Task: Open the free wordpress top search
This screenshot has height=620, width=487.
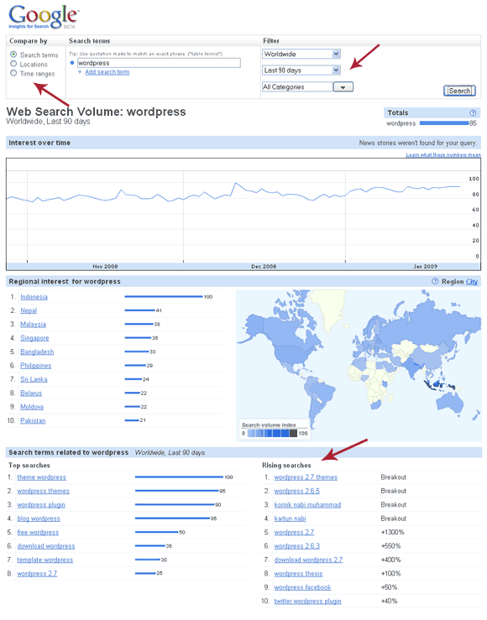Action: [38, 533]
